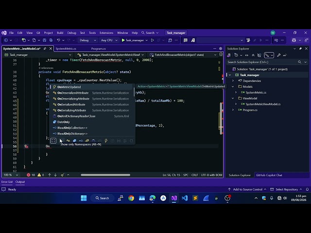Click Start Without Debugging outline play icon
The image size is (311, 233).
pos(152,40)
